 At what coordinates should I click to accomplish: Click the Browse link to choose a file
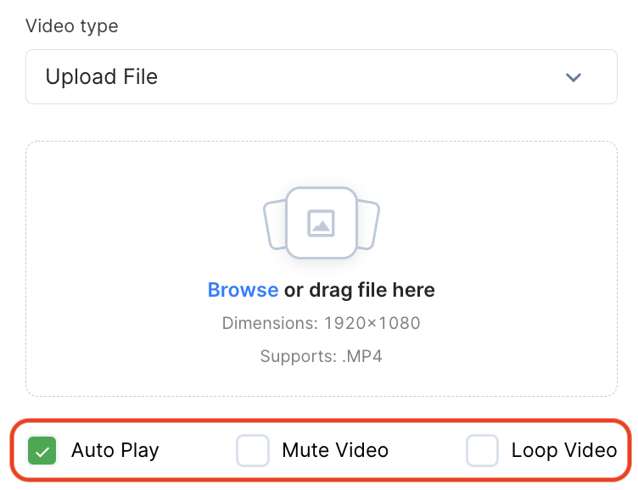click(243, 290)
